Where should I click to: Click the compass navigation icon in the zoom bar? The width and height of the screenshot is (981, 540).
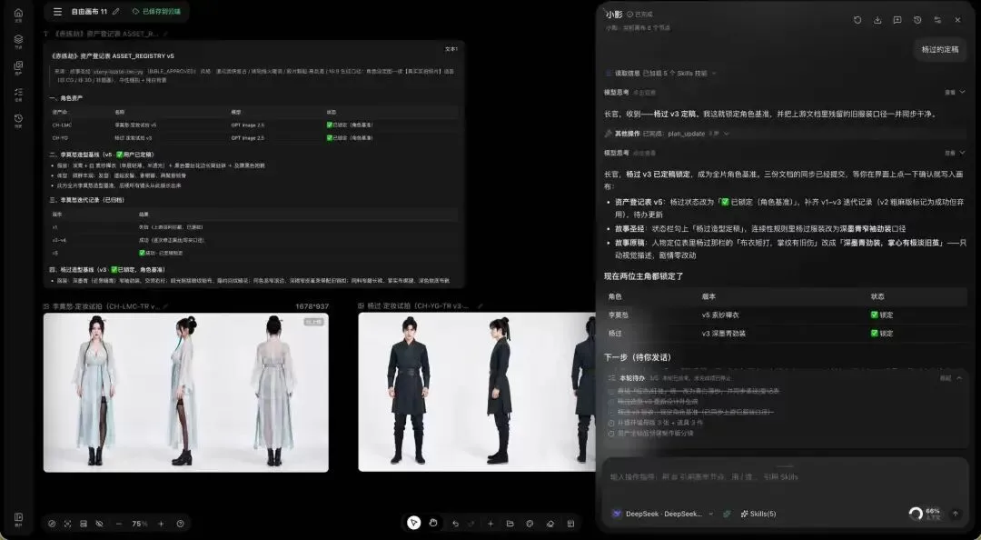click(52, 524)
